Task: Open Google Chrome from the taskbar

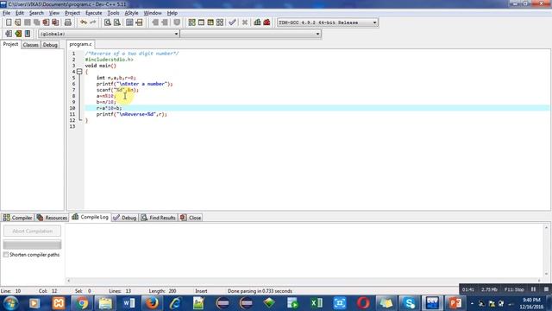Action: pyautogui.click(x=82, y=303)
